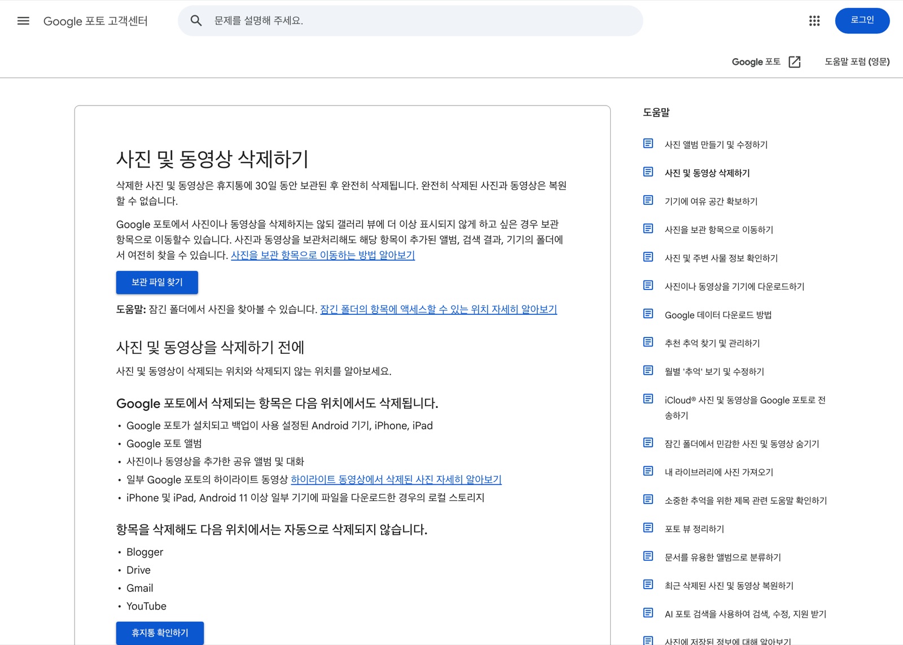This screenshot has height=645, width=903.
Task: Focus the 문제를 설명해 주세요 search field
Action: [410, 21]
